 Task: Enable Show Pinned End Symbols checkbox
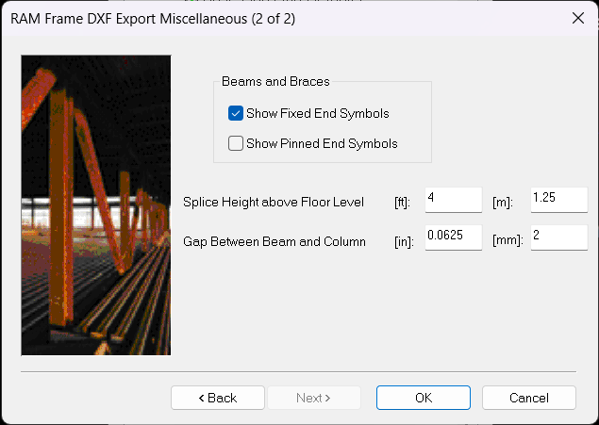[x=236, y=144]
